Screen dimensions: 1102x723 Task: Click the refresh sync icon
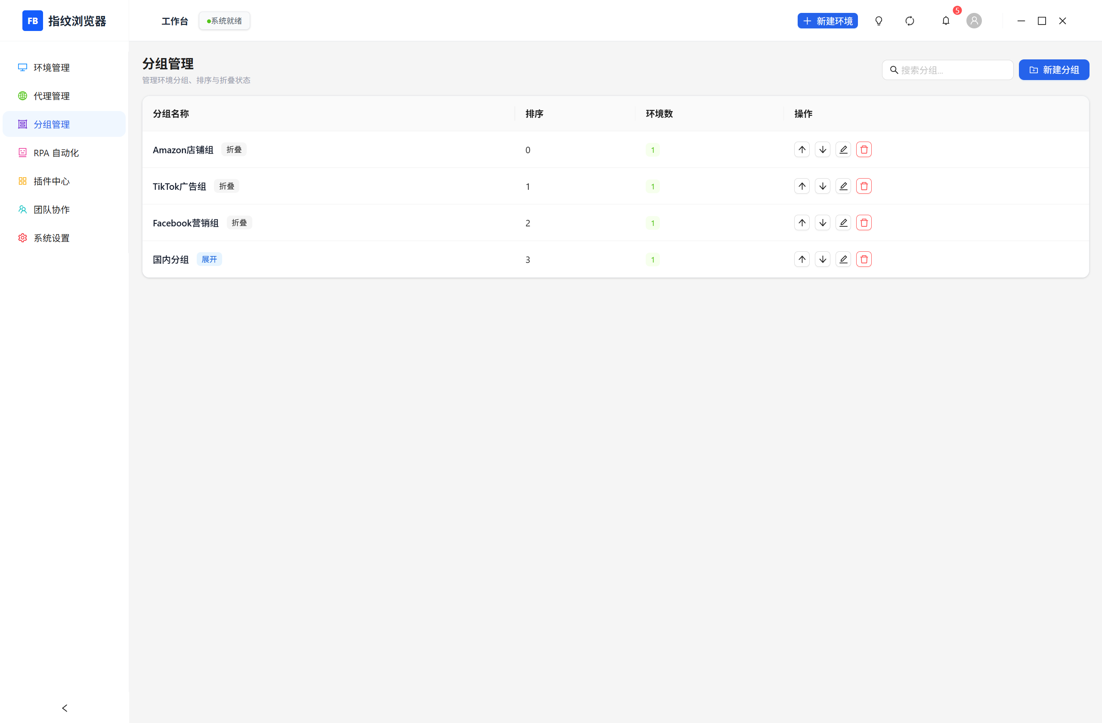tap(910, 21)
